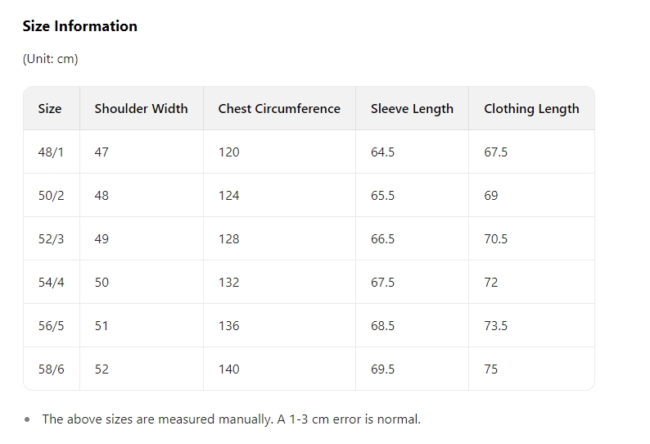Select chest circumference value 132
This screenshot has width=650, height=444.
tap(228, 282)
